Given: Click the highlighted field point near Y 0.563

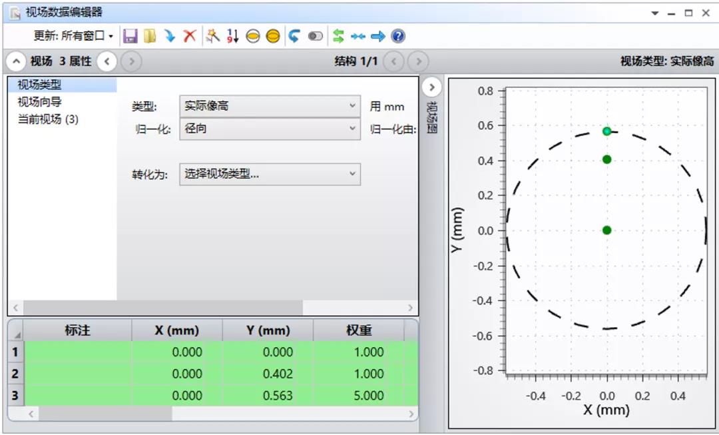Looking at the screenshot, I should pyautogui.click(x=606, y=131).
